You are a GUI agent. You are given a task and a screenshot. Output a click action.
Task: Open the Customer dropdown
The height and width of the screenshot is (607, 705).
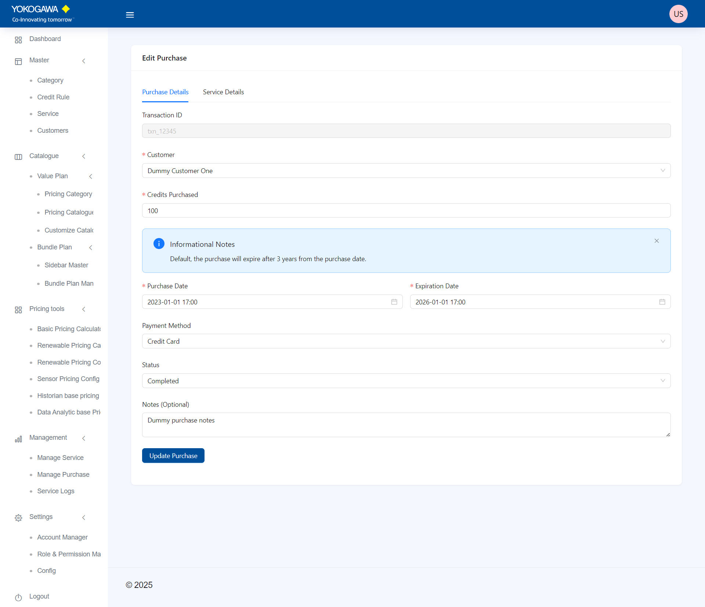[x=406, y=171]
